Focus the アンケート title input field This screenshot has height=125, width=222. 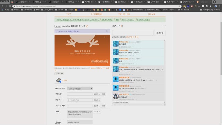[x=80, y=100]
